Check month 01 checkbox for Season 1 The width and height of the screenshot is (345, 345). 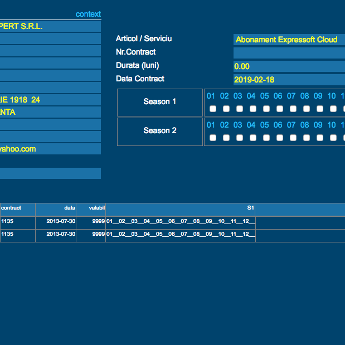211,109
